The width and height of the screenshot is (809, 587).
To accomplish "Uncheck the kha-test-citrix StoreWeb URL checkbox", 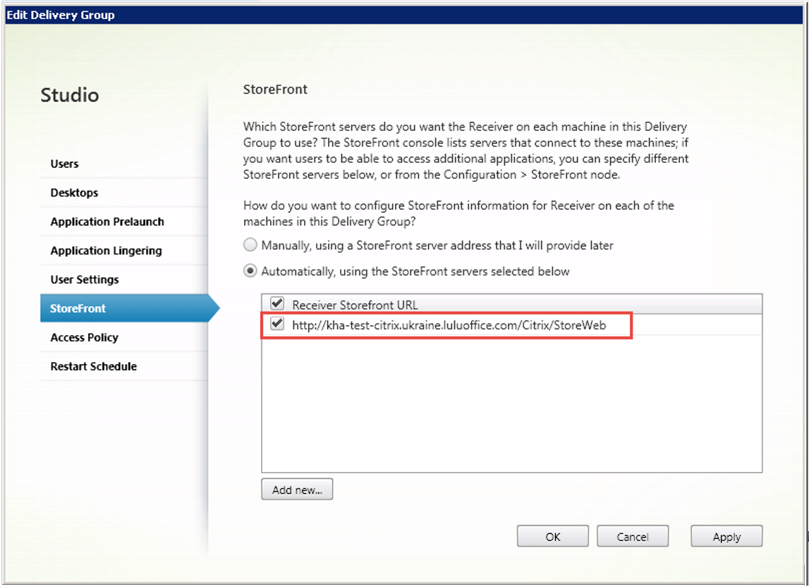I will [x=277, y=324].
